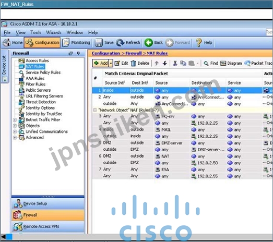Viewport: 273px width, 242px height.
Task: Open Identity by TrustSec item
Action: click(44, 114)
